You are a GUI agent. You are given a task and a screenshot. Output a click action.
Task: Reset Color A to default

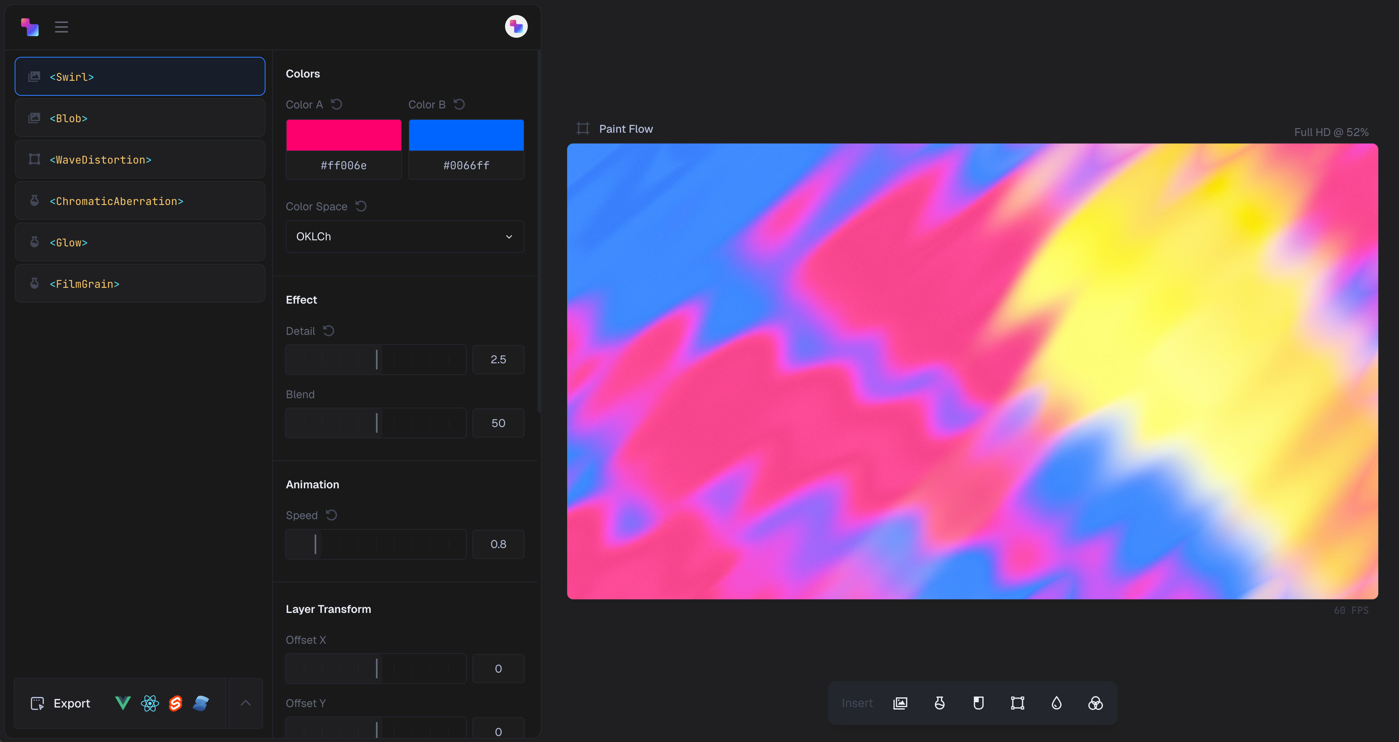click(x=337, y=104)
